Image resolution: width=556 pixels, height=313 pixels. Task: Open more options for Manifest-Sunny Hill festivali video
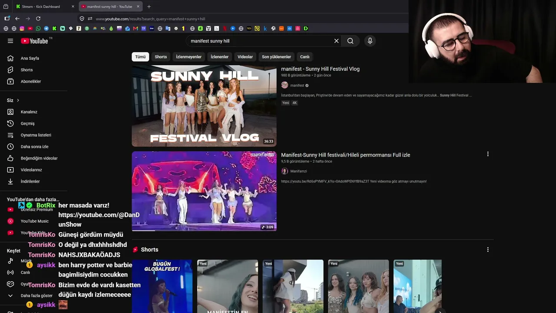pyautogui.click(x=488, y=154)
